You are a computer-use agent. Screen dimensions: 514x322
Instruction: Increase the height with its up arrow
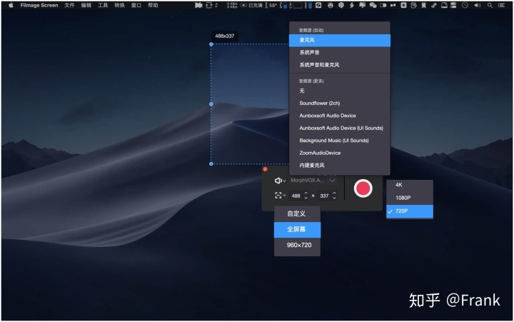click(x=334, y=193)
